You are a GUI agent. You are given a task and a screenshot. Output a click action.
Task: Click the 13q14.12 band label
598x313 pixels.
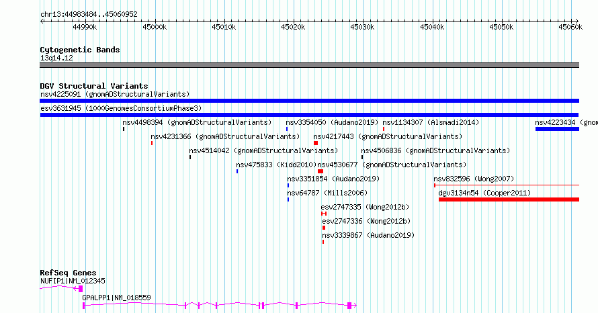click(x=56, y=58)
